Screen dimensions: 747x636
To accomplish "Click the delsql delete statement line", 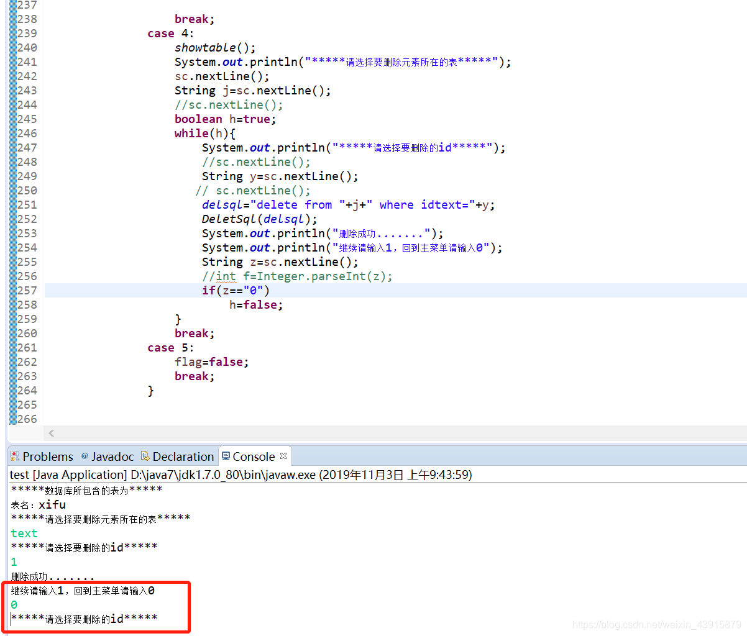I will (349, 205).
